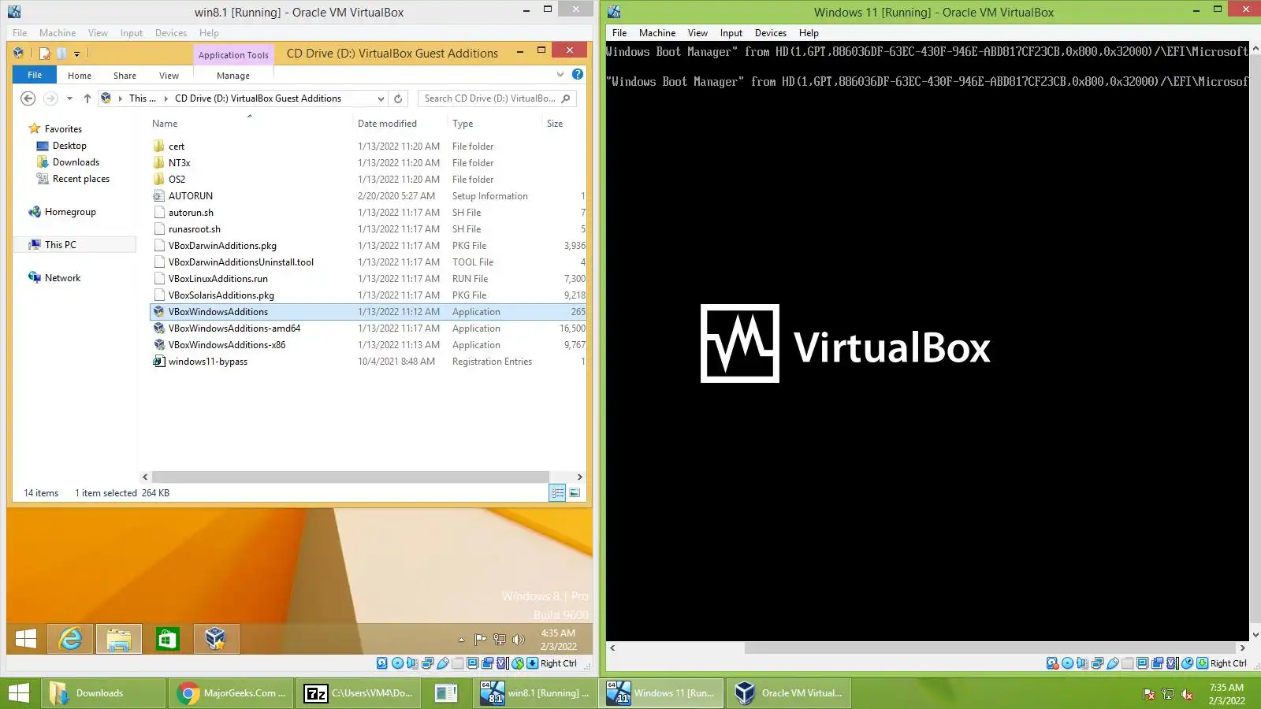Select the cert folder
1261x709 pixels.
[177, 147]
